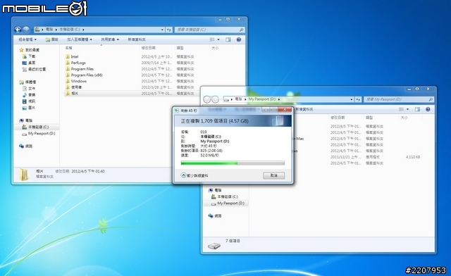The image size is (451, 276).
Task: Open help in the C drive window
Action: [238, 39]
